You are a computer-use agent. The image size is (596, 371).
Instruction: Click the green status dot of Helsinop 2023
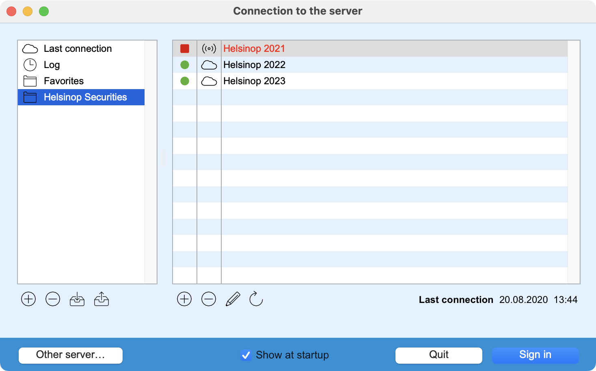185,81
